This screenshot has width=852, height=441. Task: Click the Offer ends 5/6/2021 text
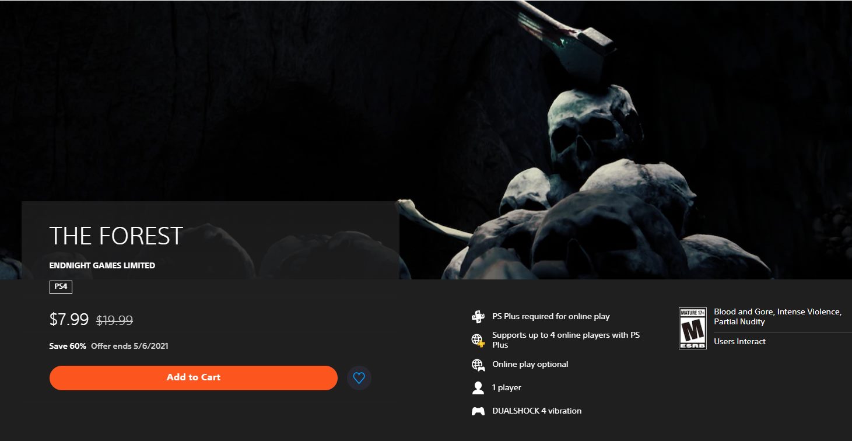pos(129,346)
